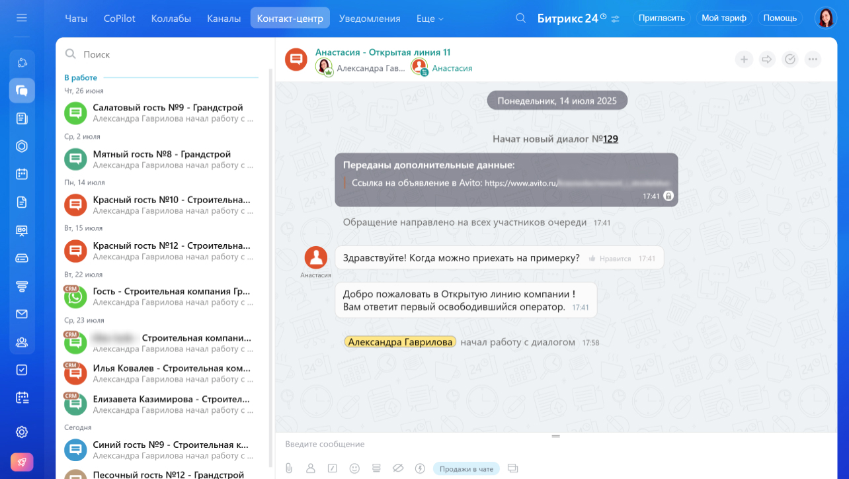Open the calendar icon in left sidebar
Screen dimensions: 849x479
point(22,174)
